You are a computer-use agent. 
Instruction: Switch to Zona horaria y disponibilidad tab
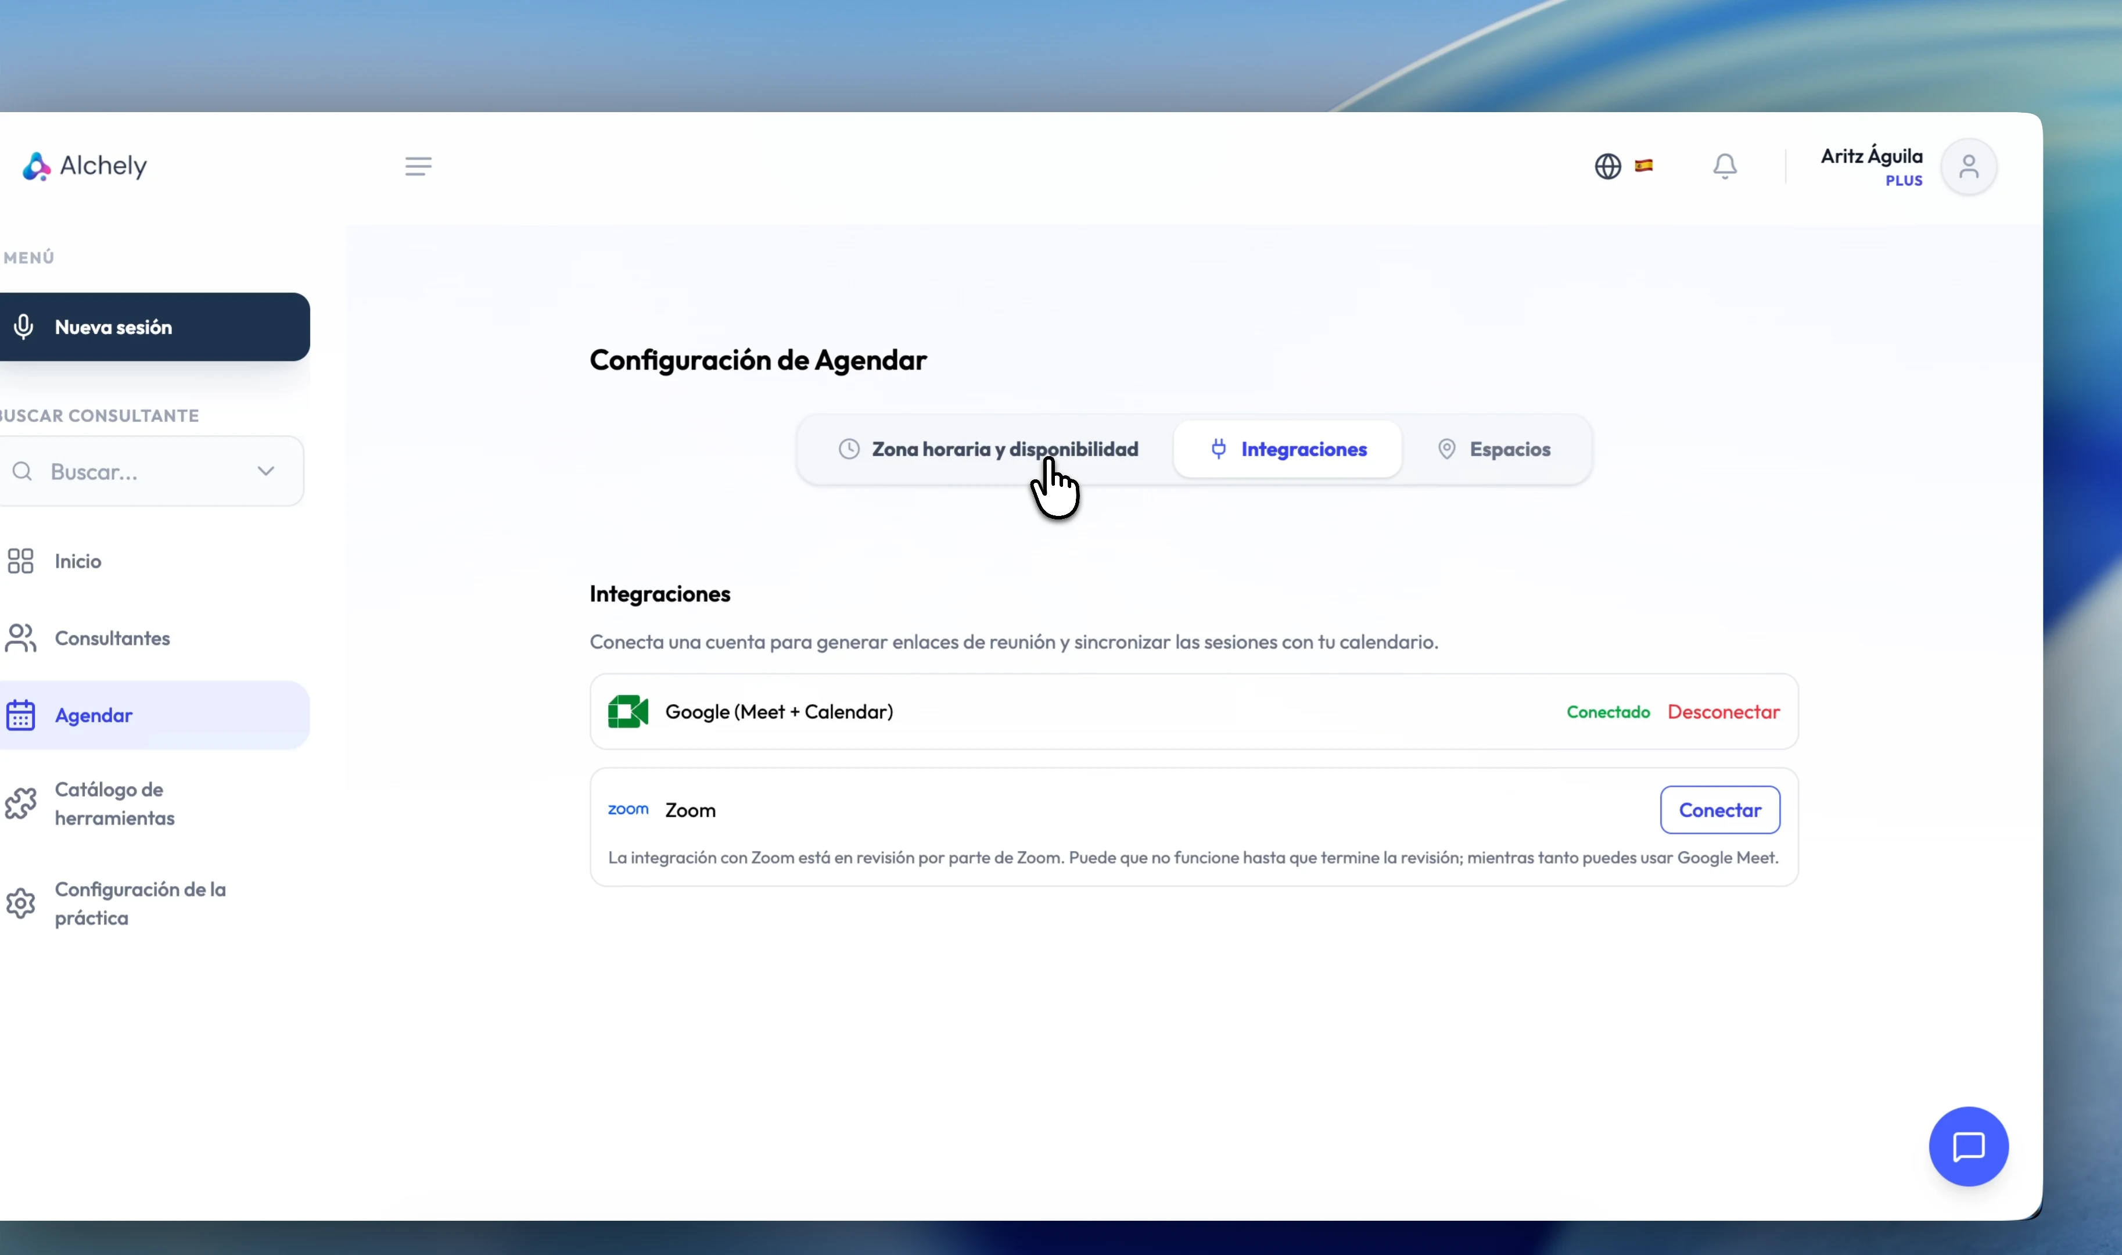click(x=988, y=449)
